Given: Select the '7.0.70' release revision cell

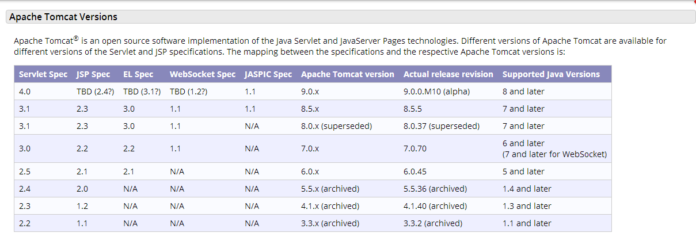Looking at the screenshot, I should tap(415, 148).
